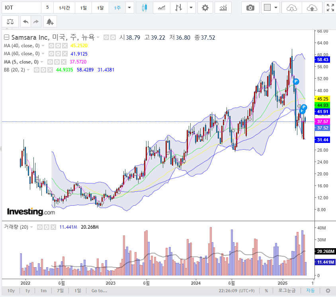Save chart layout to cloud
336x297 pixels.
312,8
